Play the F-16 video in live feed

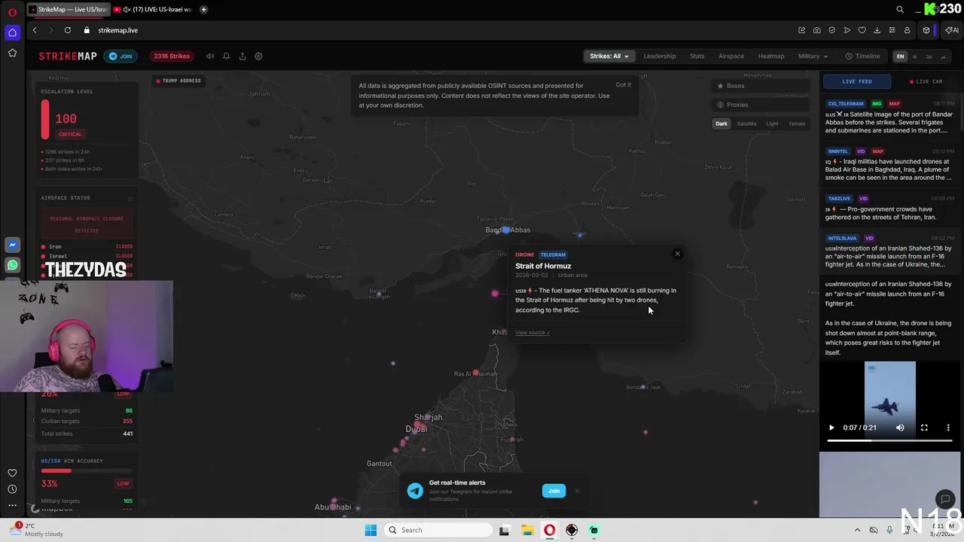[x=831, y=428]
